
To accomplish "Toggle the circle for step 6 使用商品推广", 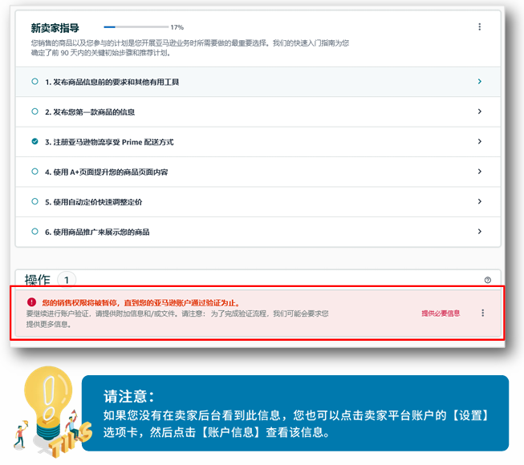I will click(35, 232).
